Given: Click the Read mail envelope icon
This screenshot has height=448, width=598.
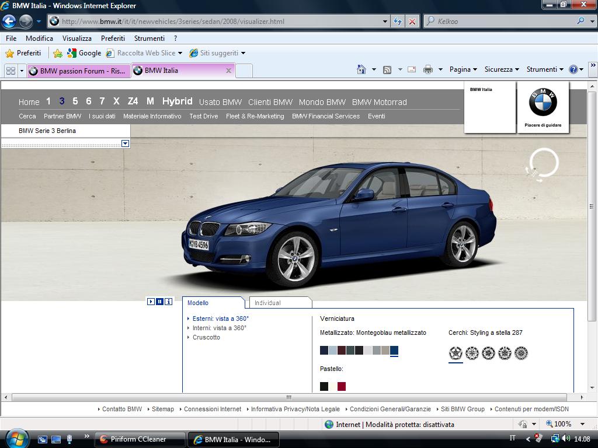Looking at the screenshot, I should tap(412, 69).
